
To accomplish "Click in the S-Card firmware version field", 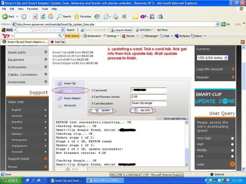I will pos(149,97).
